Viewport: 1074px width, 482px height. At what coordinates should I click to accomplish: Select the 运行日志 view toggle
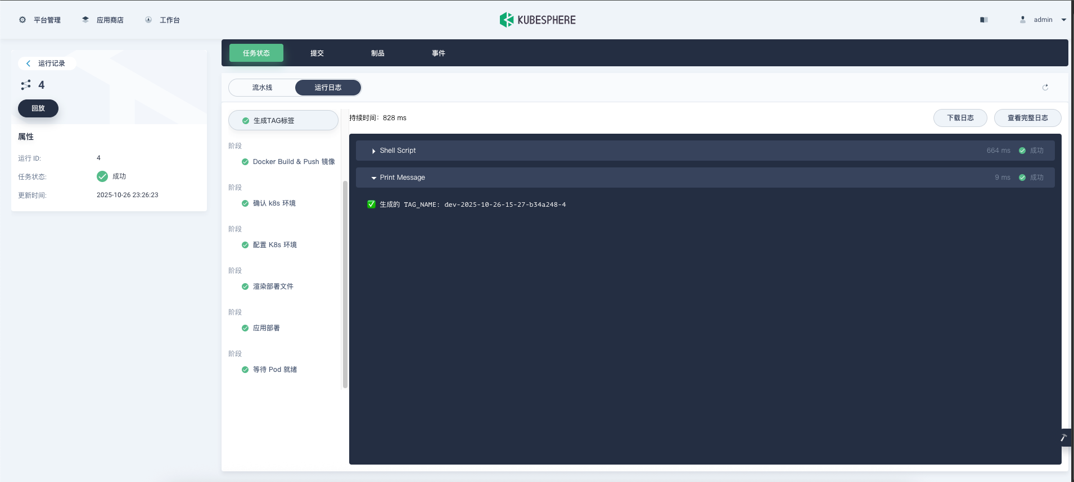(328, 88)
